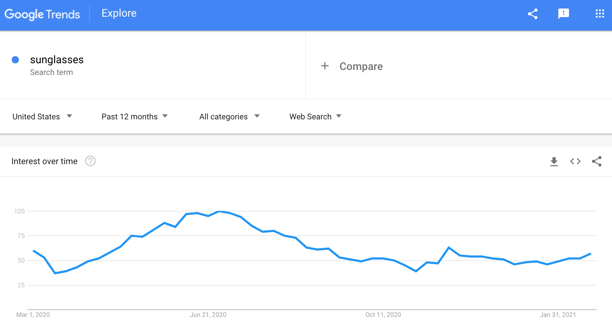612x335 pixels.
Task: Open the United States region dropdown
Action: tap(42, 117)
